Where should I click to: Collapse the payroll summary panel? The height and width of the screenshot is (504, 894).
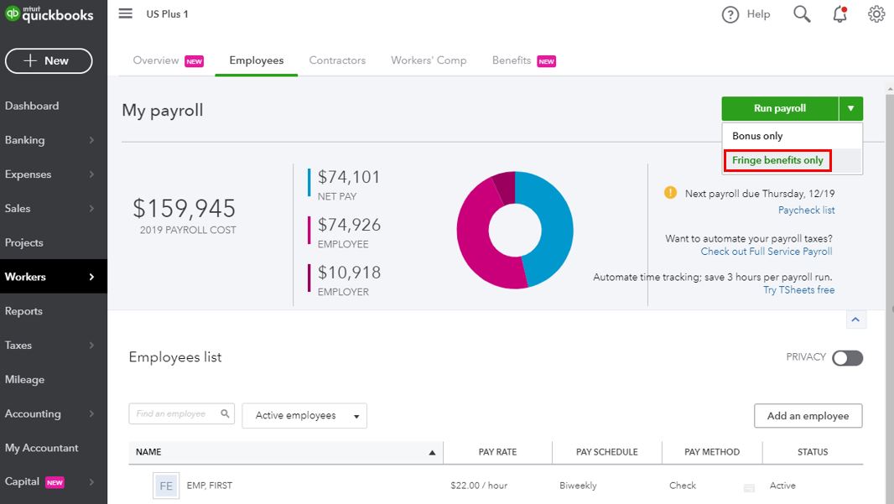point(855,320)
